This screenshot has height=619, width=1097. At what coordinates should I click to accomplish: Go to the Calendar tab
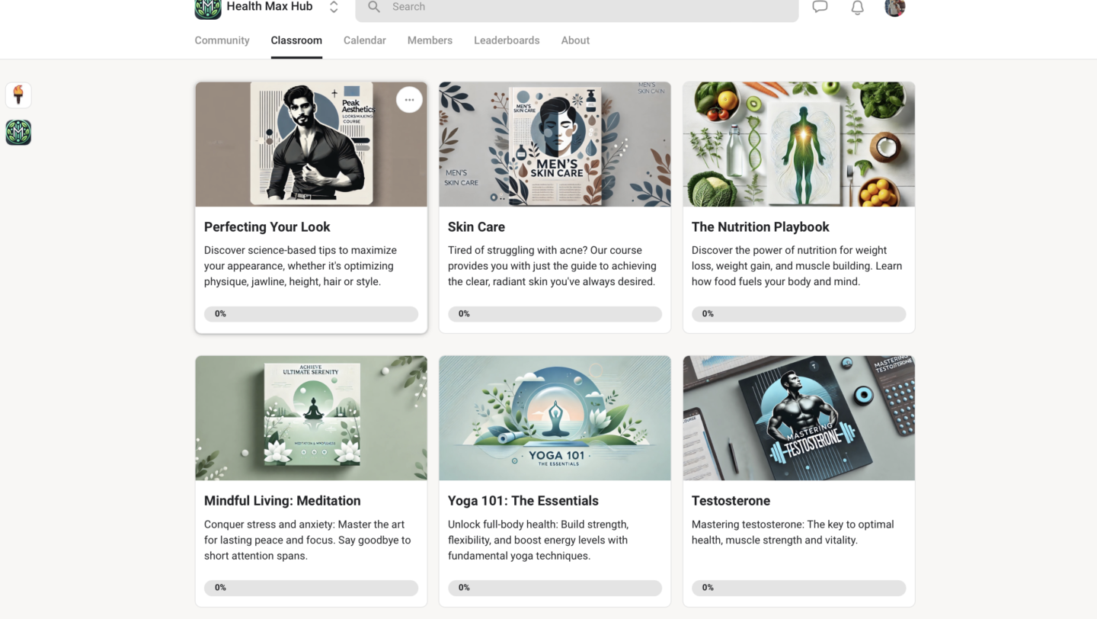click(365, 40)
